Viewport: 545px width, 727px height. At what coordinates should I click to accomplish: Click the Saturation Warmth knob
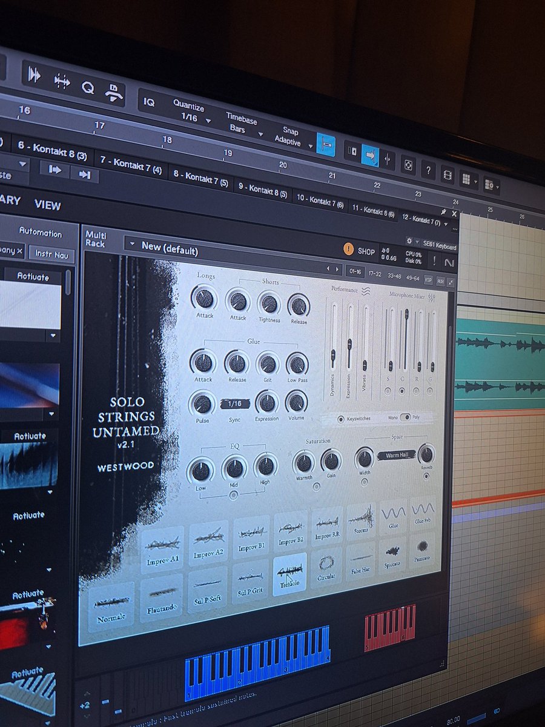pyautogui.click(x=304, y=463)
